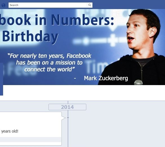This screenshot has height=147, width=165.
Task: Open the "years old!" timeline post
Action: pos(31,129)
